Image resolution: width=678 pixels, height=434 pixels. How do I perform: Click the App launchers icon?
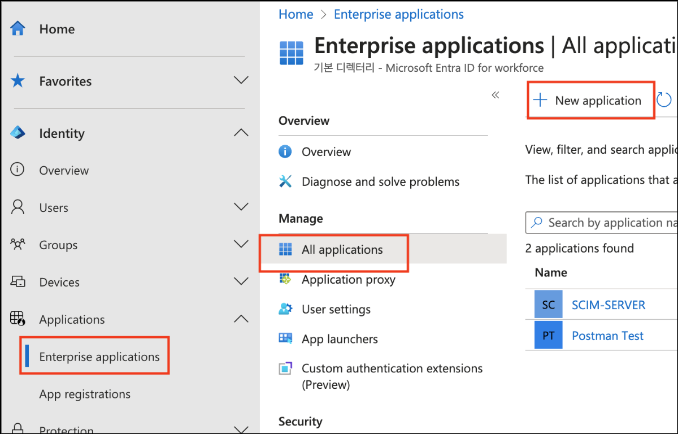pos(286,339)
